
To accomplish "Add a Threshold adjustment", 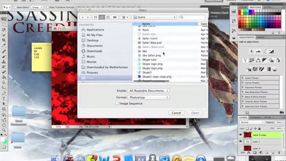I will point(261,69).
